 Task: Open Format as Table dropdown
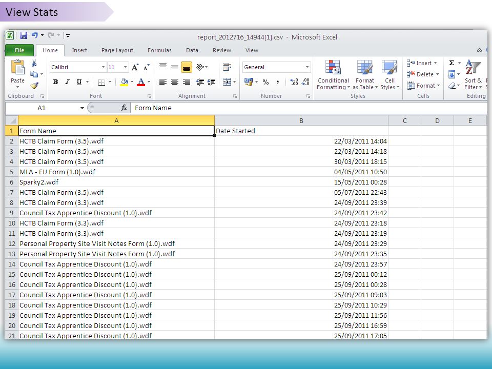coord(365,75)
